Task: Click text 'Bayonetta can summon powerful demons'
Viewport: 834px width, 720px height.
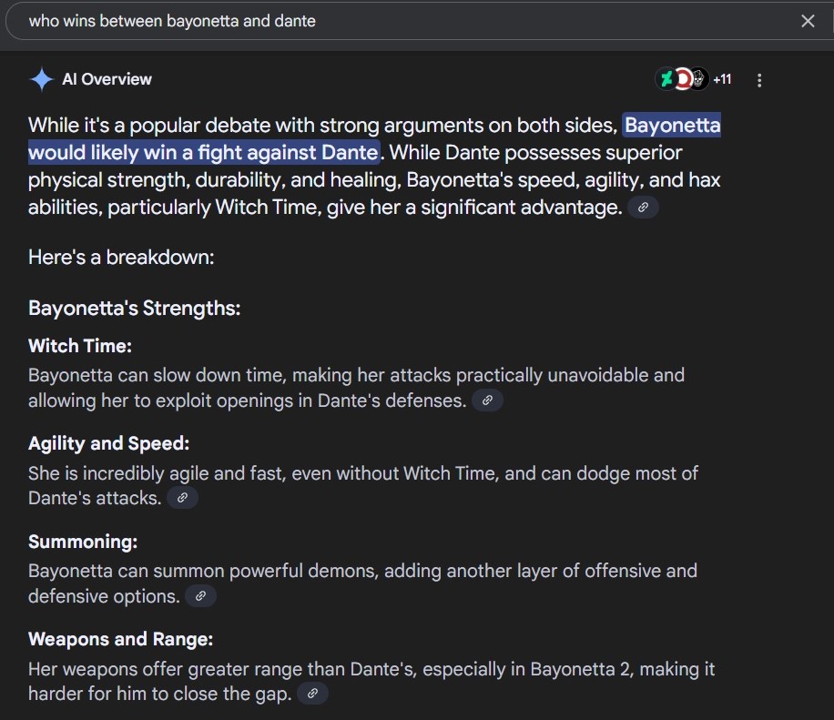Action: [x=203, y=571]
